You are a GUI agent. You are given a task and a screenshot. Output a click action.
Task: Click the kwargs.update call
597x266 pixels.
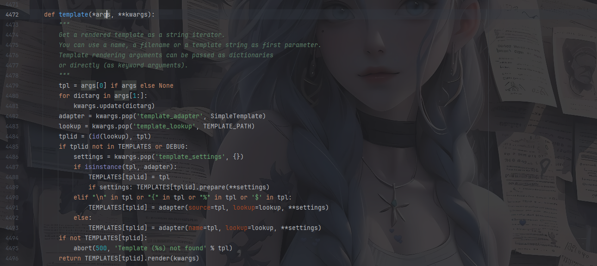tap(103, 106)
